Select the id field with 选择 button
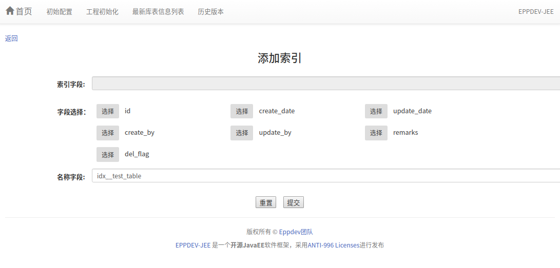This screenshot has width=560, height=268. [108, 111]
